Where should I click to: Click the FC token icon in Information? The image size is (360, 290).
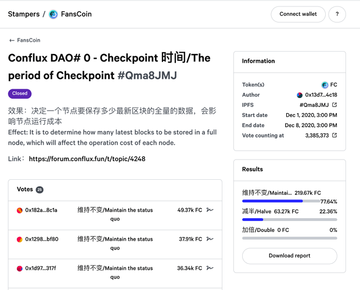click(325, 85)
